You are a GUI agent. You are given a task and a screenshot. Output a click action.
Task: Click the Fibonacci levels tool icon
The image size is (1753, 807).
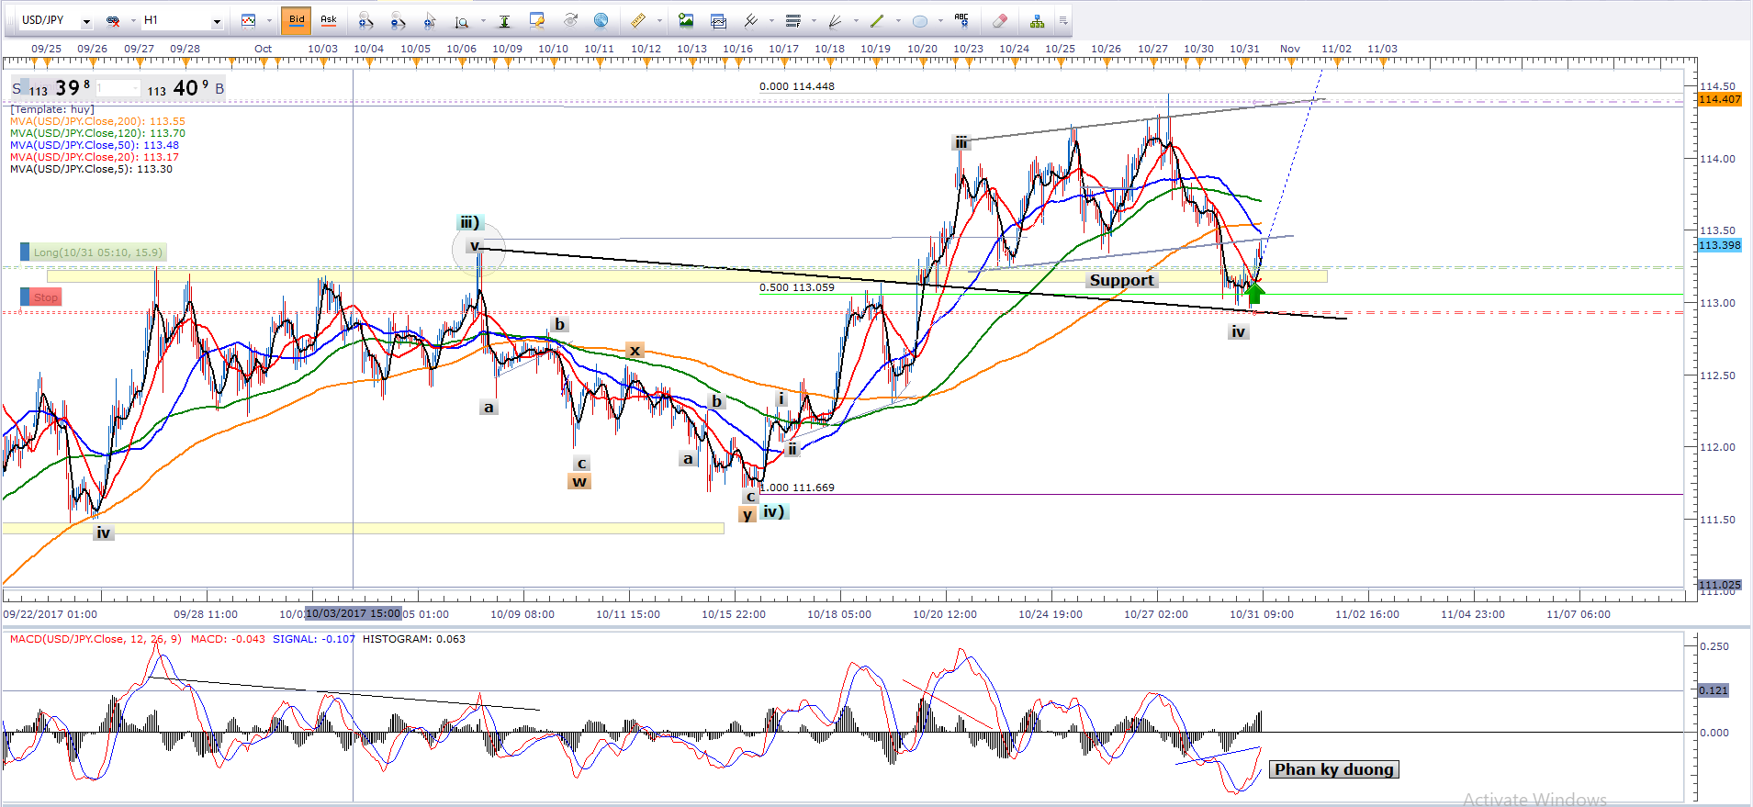(x=793, y=20)
